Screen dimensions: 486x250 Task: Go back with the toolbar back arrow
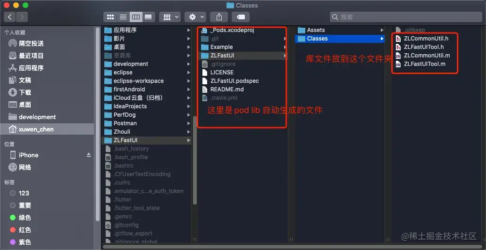9,16
